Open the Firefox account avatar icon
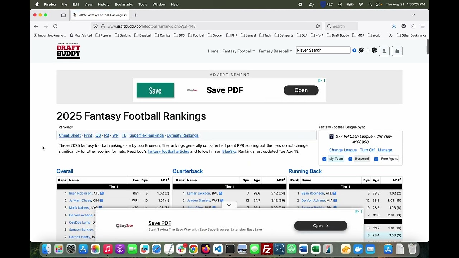The width and height of the screenshot is (459, 258). tap(403, 26)
